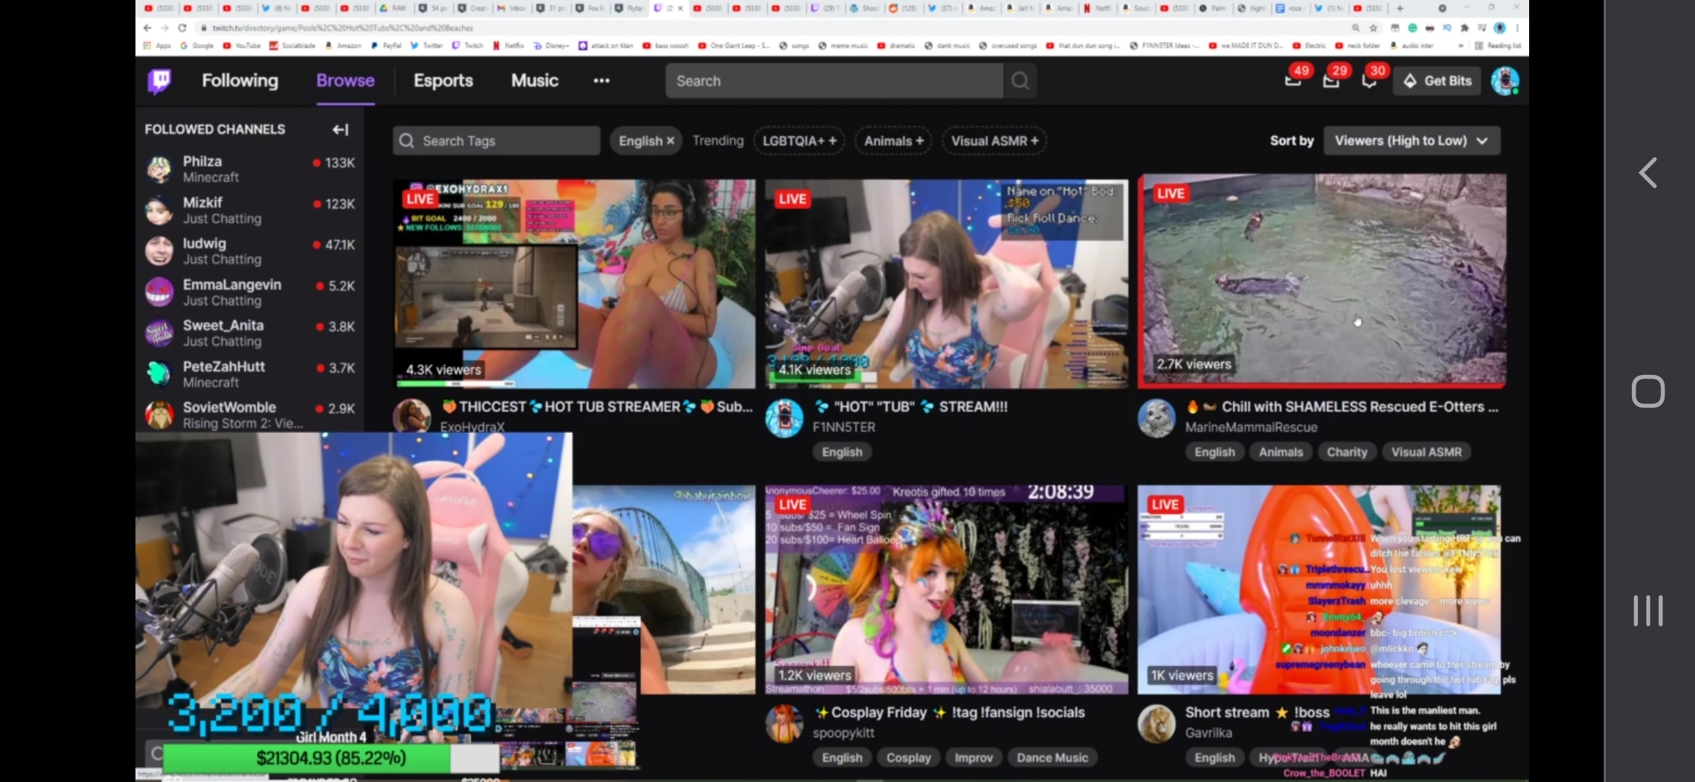Click the Get Bits button
1695x782 pixels.
click(1438, 80)
